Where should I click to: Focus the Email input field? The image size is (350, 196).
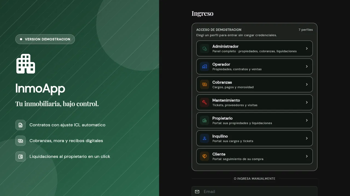click(x=255, y=191)
